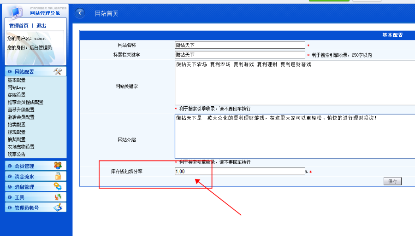Click the 保存 save button
This screenshot has width=415, height=236.
click(392, 181)
